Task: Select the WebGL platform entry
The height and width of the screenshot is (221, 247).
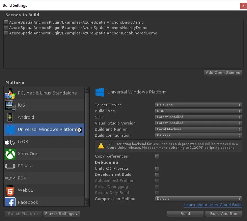Action: (44, 190)
